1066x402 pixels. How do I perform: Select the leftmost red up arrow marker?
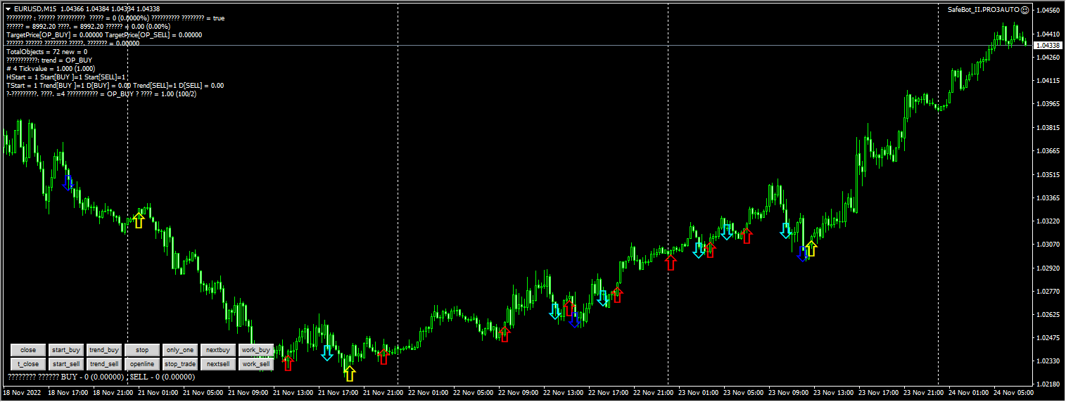click(x=287, y=363)
